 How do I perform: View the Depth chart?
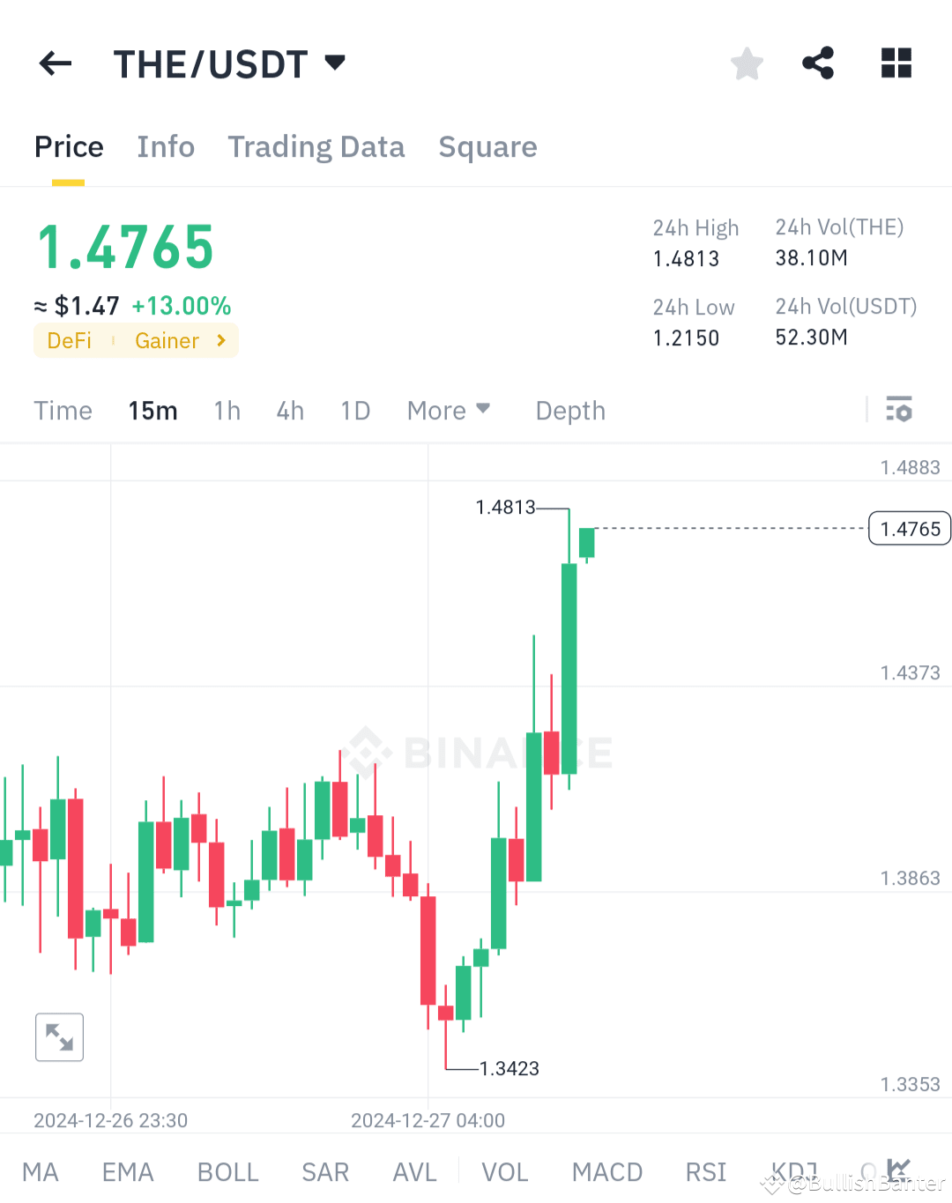coord(569,410)
